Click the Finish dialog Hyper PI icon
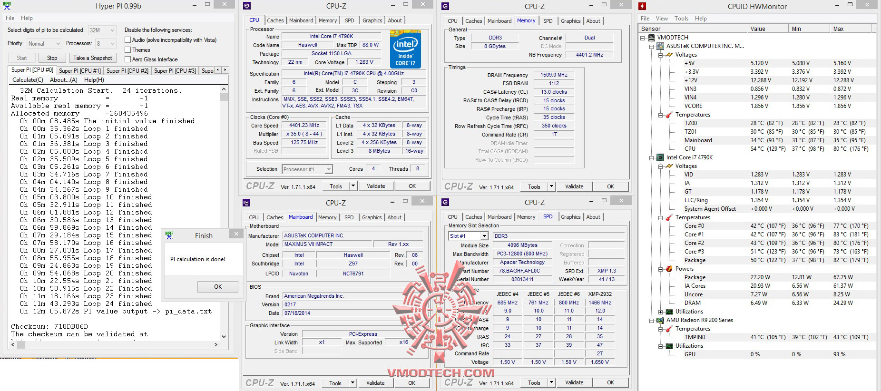The height and width of the screenshot is (391, 881). (169, 235)
